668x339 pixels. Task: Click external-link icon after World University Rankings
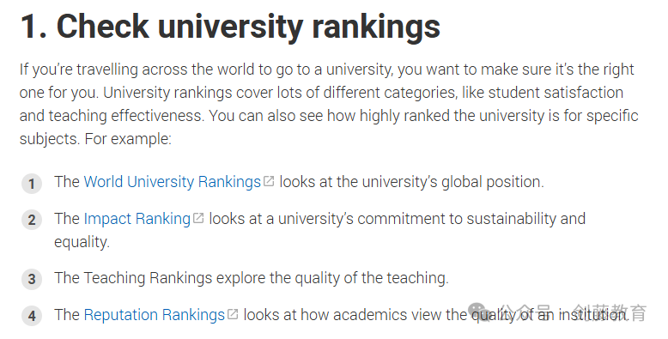269,181
